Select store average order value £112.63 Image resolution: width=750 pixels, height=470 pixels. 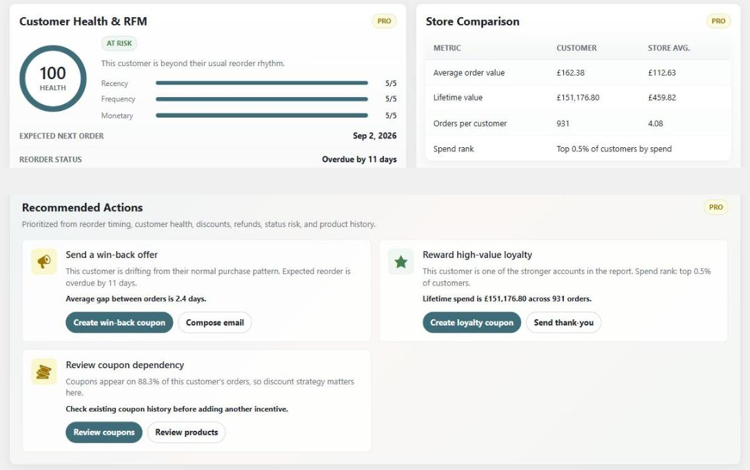point(662,73)
